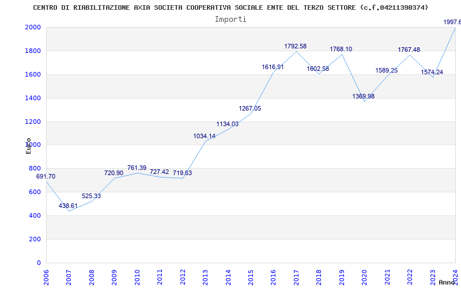Click the chart title beginning 'CENTRO DI RIABILITAZIONE AXIA'
Viewport: 461px width, 288px height.
pos(231,7)
